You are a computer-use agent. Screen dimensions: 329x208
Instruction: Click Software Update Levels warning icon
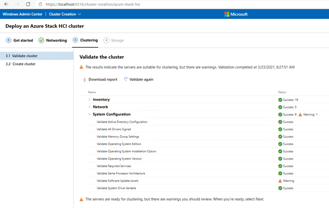coord(280,181)
